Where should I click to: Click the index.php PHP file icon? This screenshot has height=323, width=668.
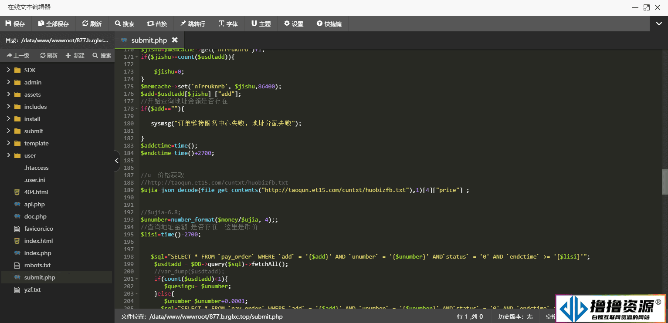pos(17,253)
